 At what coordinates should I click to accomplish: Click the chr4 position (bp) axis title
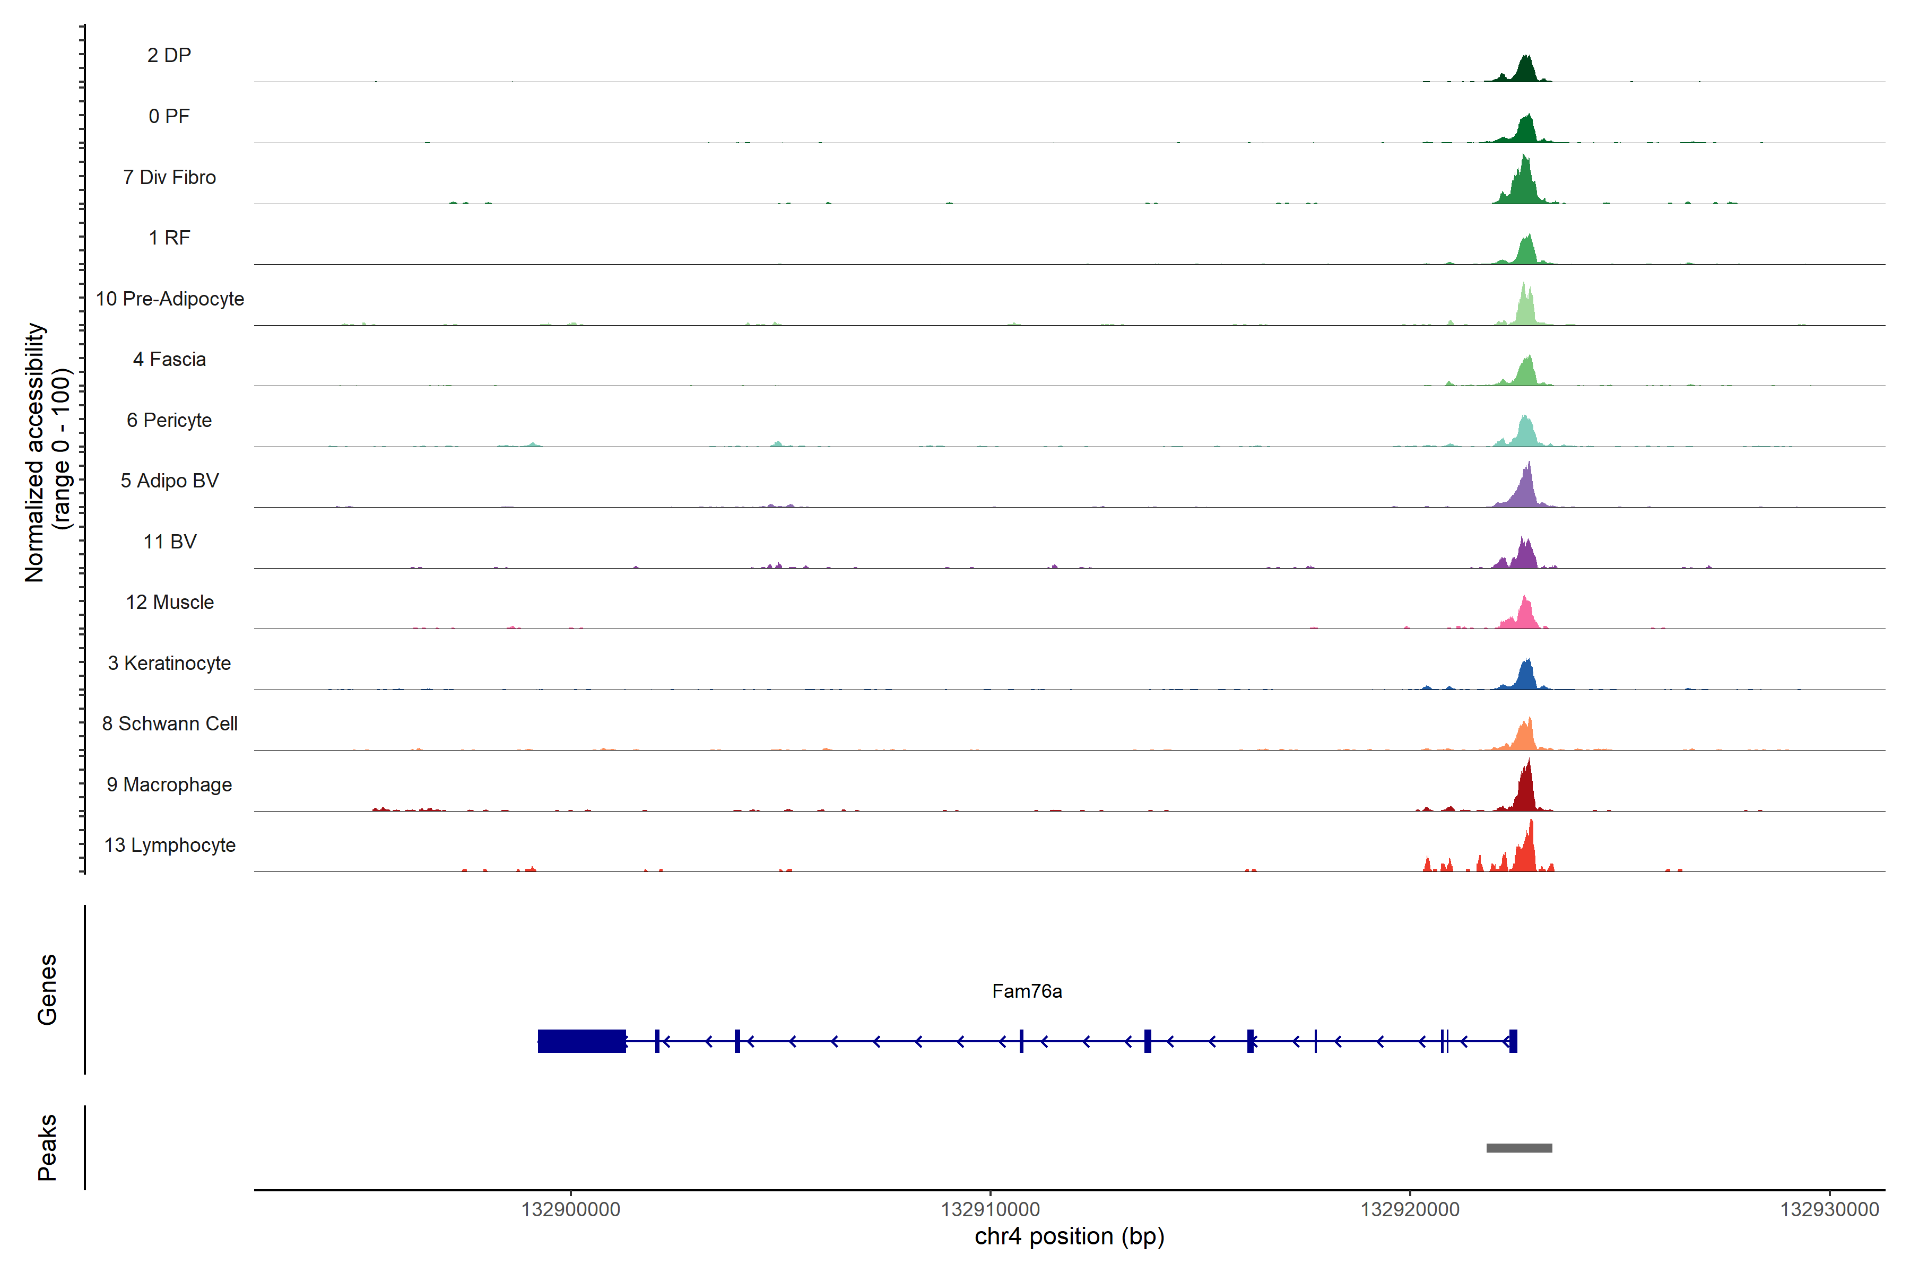pyautogui.click(x=1069, y=1236)
